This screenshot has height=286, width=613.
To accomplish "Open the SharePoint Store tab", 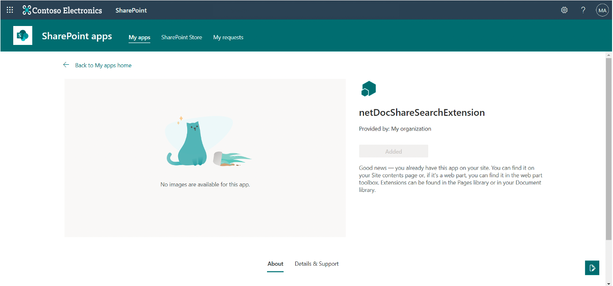I will 181,37.
